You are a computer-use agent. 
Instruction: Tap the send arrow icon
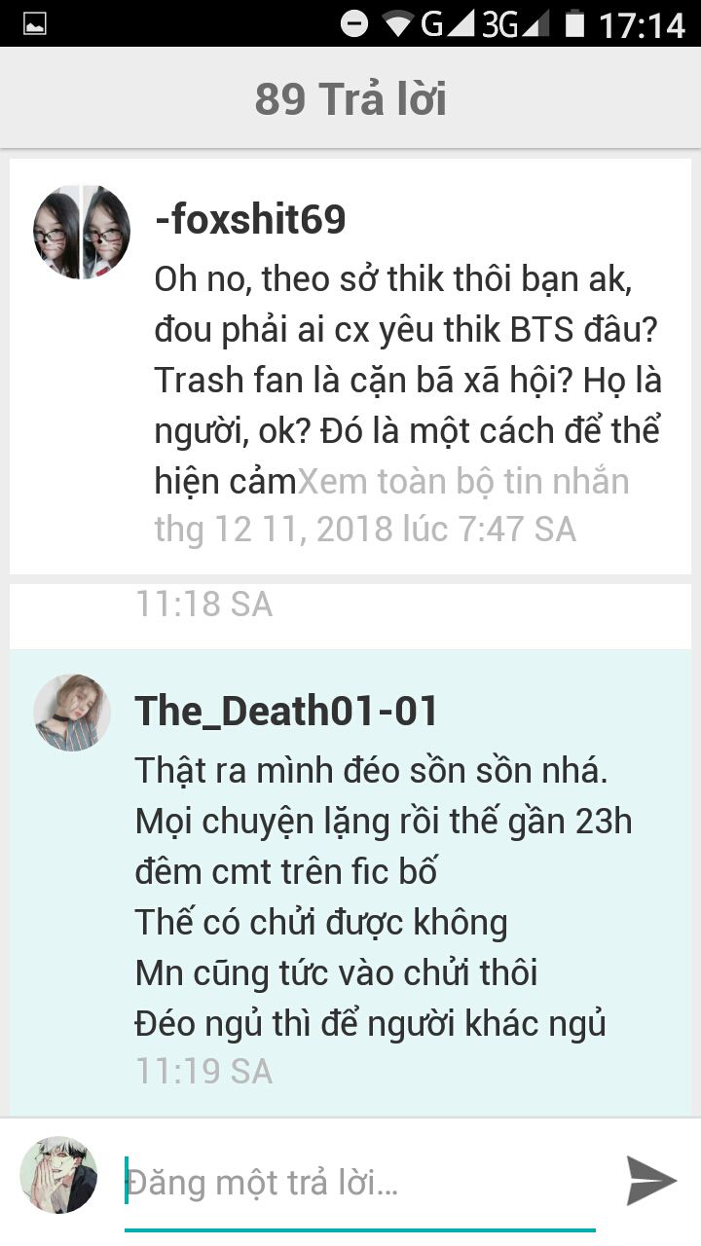[651, 1181]
